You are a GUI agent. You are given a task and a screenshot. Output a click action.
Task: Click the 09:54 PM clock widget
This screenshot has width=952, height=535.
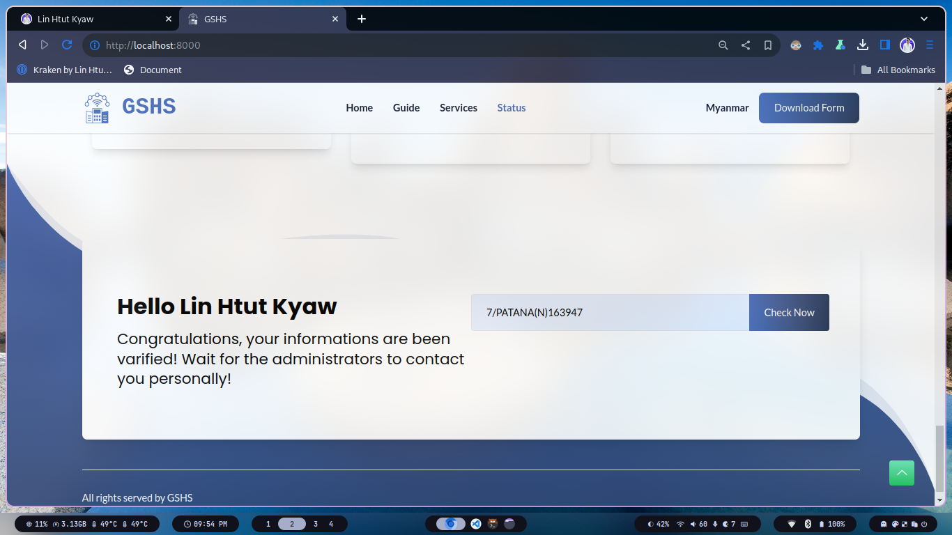click(206, 524)
